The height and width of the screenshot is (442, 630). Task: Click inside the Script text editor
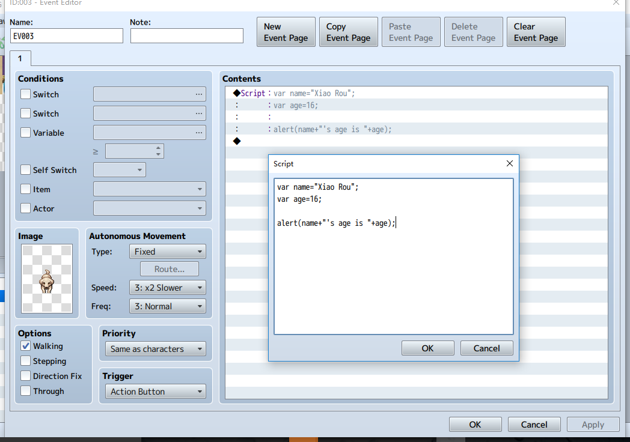(x=394, y=256)
